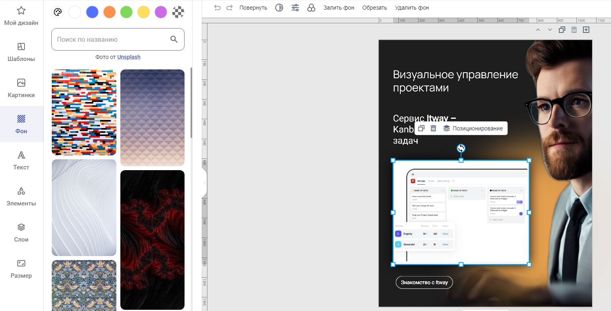This screenshot has width=611, height=311.
Task: Click the Знакомство с Itway button
Action: 424,283
